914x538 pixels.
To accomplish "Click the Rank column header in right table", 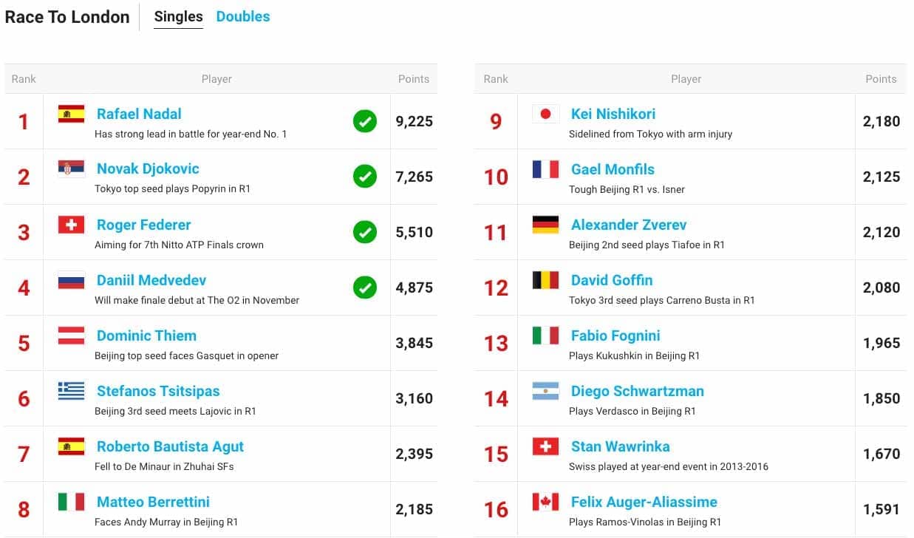I will (496, 79).
